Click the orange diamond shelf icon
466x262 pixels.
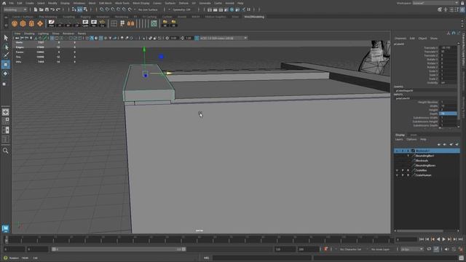40,23
